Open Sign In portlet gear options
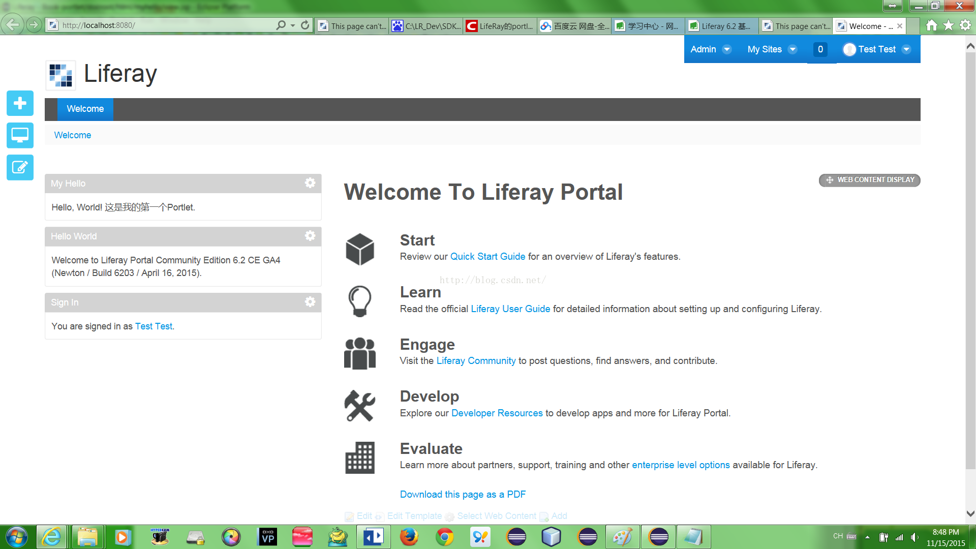The height and width of the screenshot is (549, 976). (310, 302)
